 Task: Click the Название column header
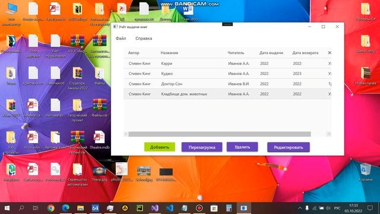tap(169, 53)
